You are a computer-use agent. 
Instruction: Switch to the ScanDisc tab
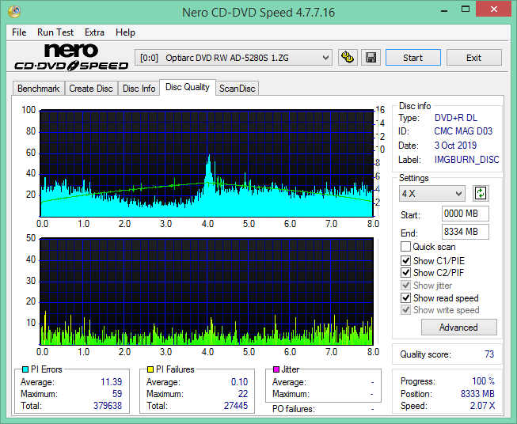coord(237,89)
